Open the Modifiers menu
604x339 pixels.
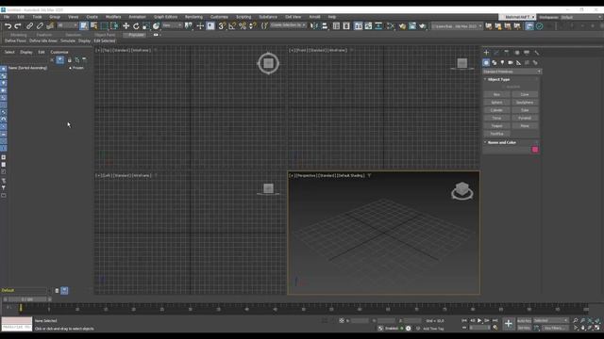click(x=113, y=17)
